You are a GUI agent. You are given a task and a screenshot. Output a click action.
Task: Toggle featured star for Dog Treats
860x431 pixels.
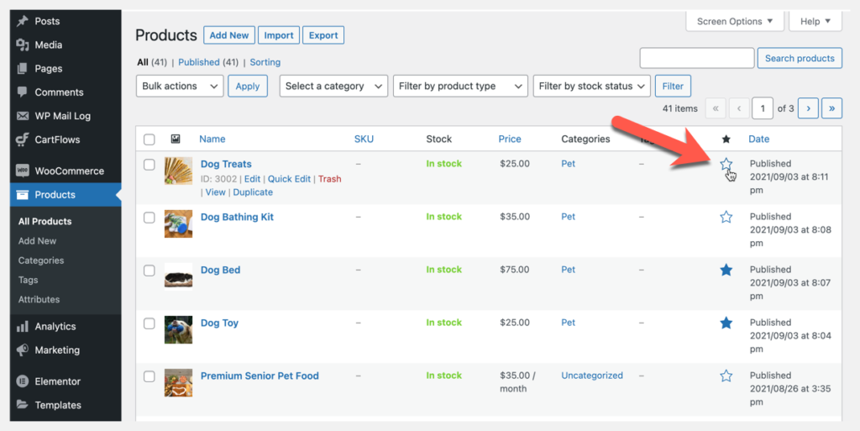point(726,165)
